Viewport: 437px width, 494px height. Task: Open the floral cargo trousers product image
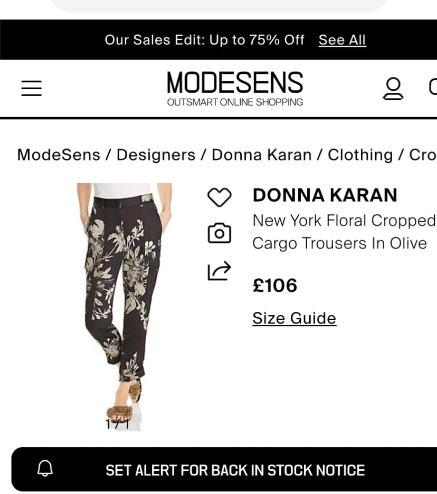coord(125,307)
